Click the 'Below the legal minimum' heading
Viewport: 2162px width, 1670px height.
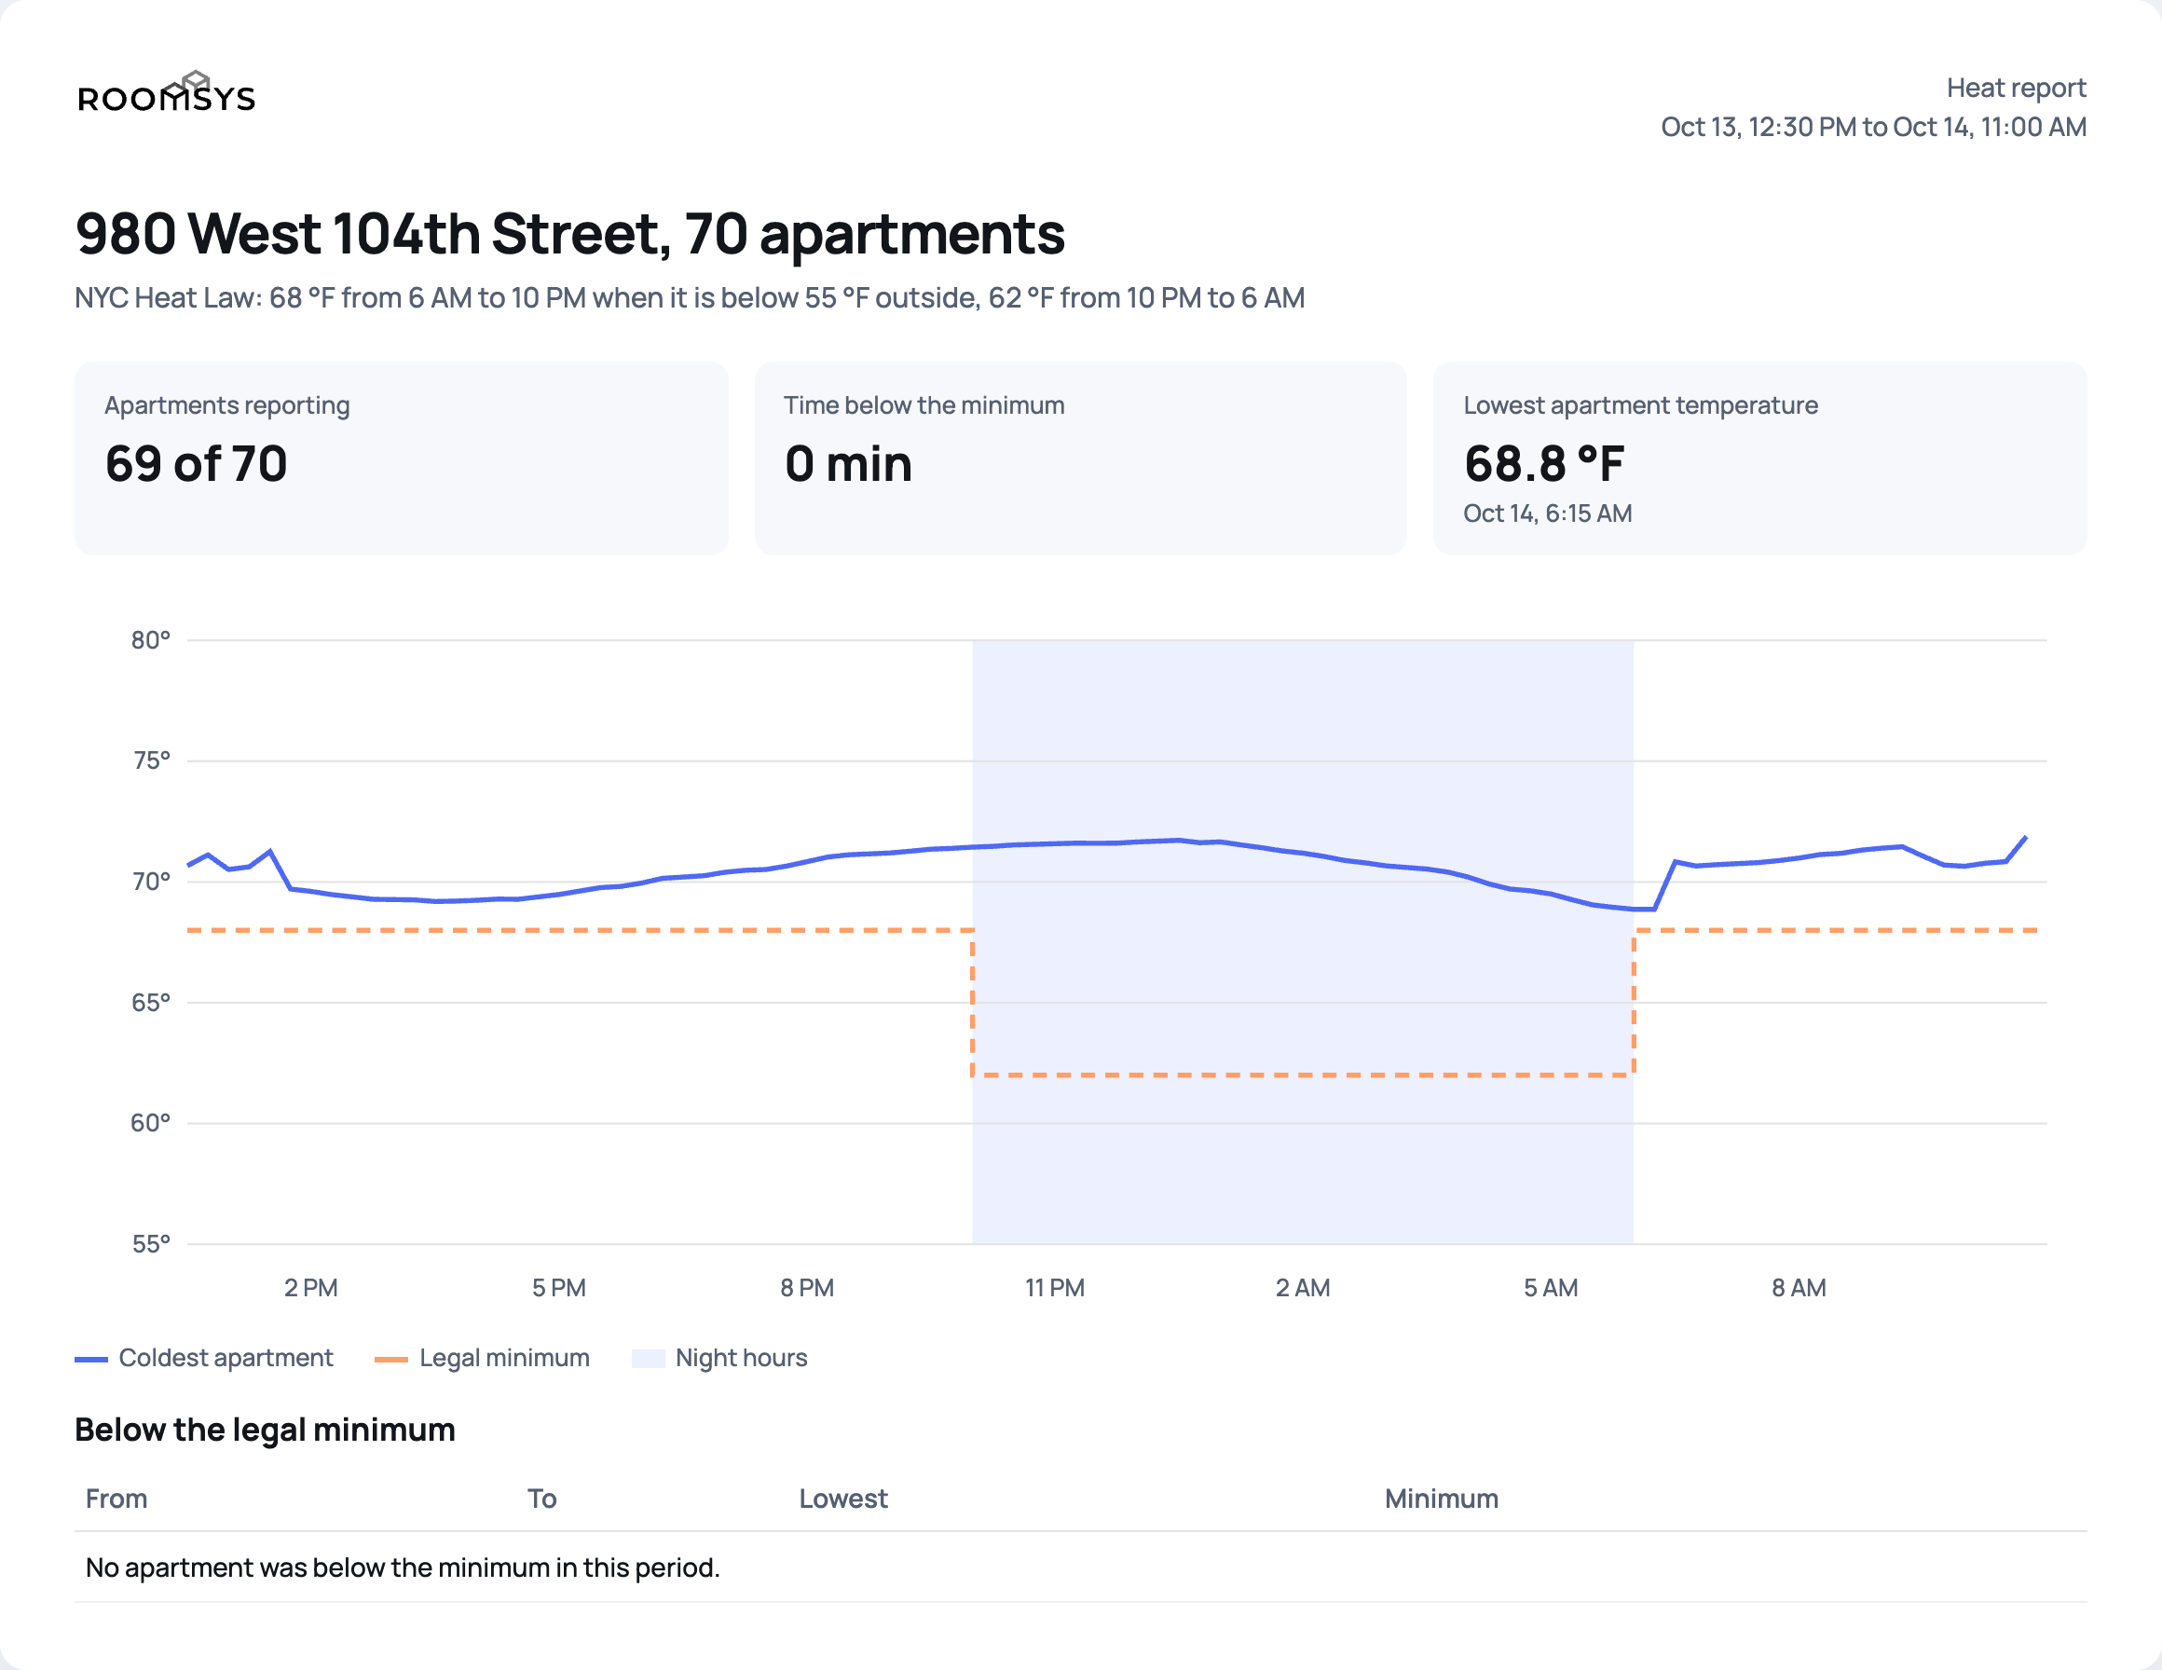[x=266, y=1430]
